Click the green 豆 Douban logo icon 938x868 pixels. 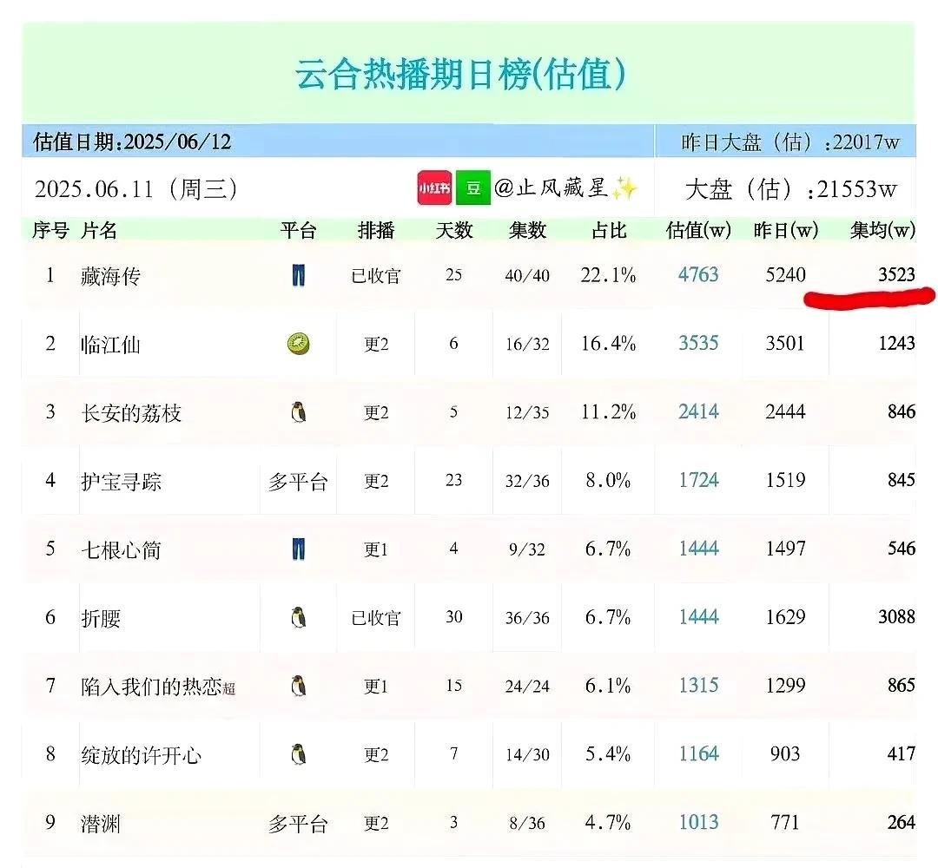pyautogui.click(x=473, y=187)
